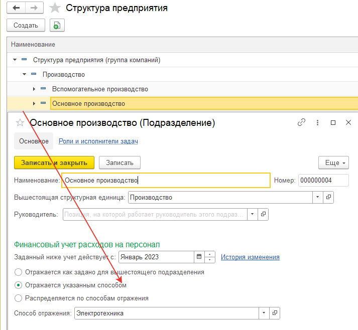The image size is (358, 330).
Task: Click group icon beside Производство row
Action: click(x=34, y=74)
